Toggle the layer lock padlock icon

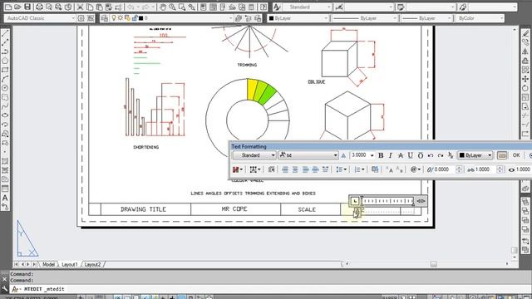click(x=135, y=18)
